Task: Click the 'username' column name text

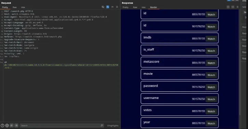Action: pos(151,98)
